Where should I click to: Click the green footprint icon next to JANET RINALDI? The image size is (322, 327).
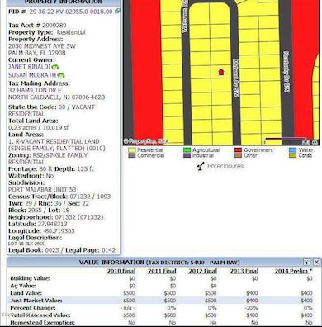coord(55,67)
